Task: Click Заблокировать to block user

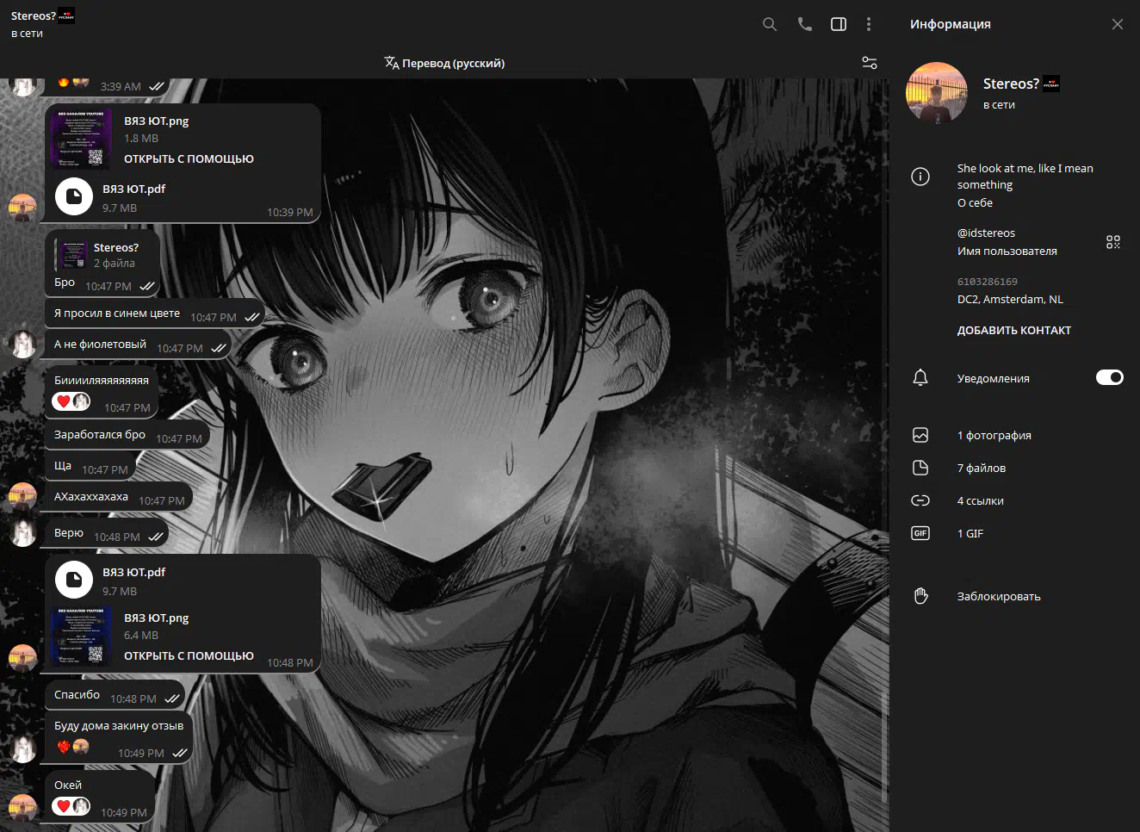Action: pyautogui.click(x=999, y=596)
